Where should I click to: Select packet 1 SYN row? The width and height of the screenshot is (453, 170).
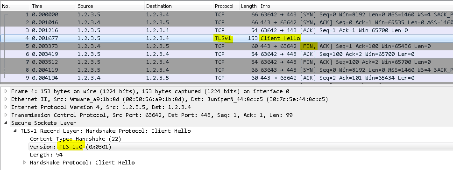pos(226,14)
